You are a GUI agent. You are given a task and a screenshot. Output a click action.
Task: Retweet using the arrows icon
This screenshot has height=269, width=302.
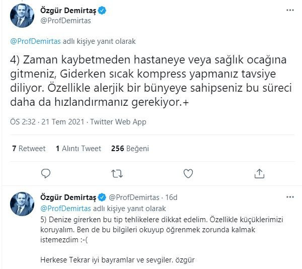(117, 173)
